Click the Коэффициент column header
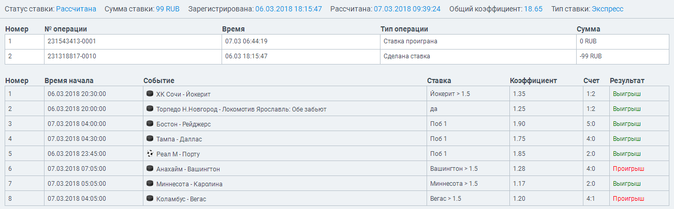 pos(533,81)
